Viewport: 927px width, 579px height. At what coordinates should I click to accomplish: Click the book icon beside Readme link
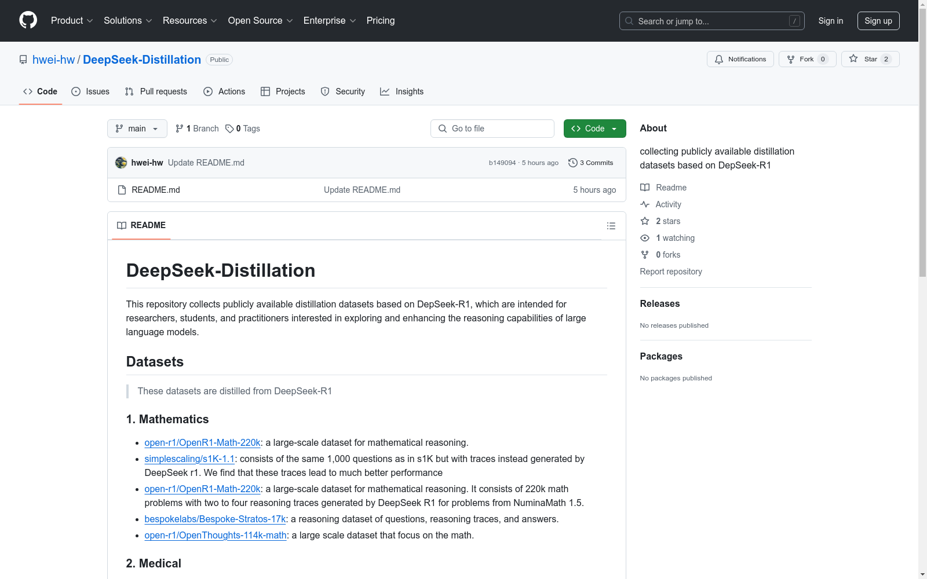tap(645, 188)
